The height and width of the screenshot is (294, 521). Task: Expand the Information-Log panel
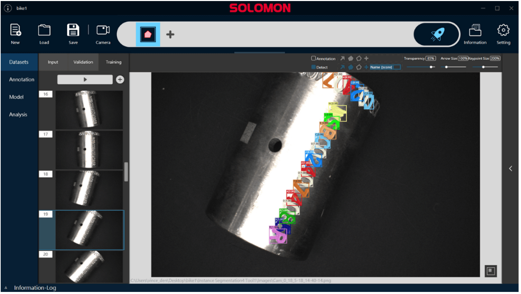[x=6, y=288]
